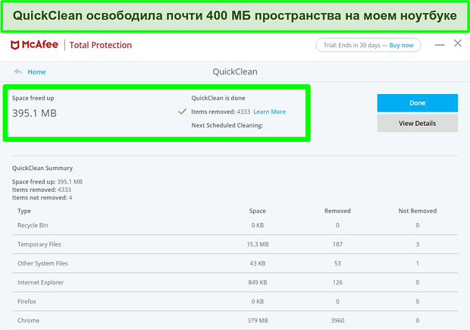Click the QuickClean page heading
Screen dimensions: 470x330
235,72
